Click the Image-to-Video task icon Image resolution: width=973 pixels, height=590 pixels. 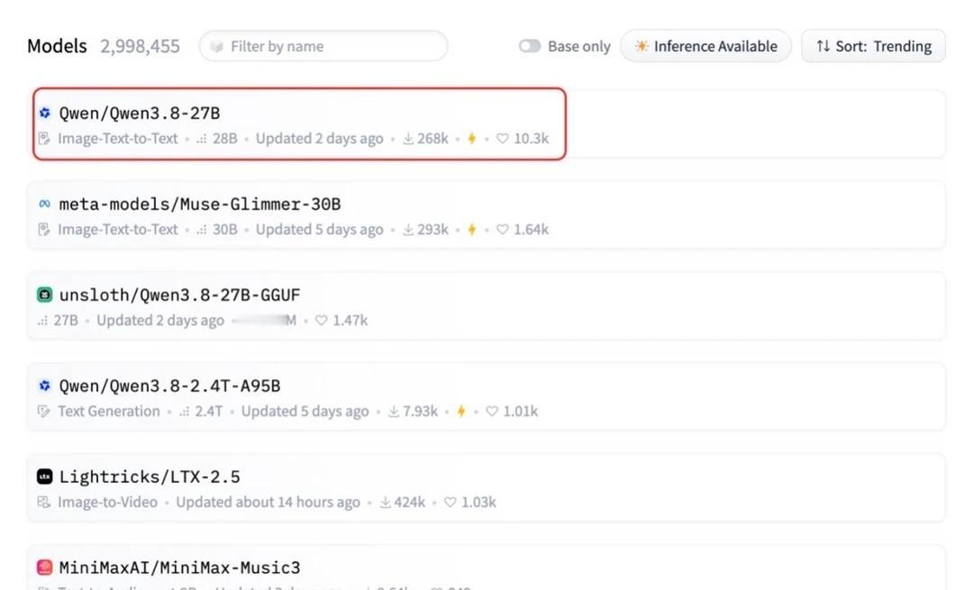click(x=44, y=503)
